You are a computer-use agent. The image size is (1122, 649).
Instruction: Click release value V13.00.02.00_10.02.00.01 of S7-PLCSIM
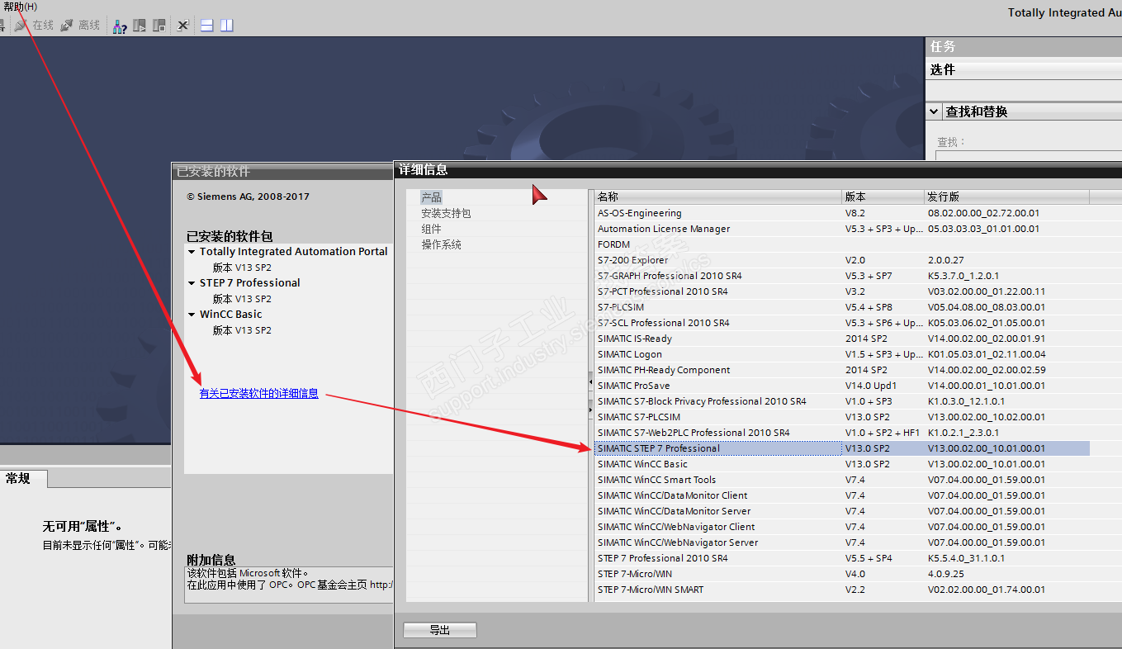(987, 417)
